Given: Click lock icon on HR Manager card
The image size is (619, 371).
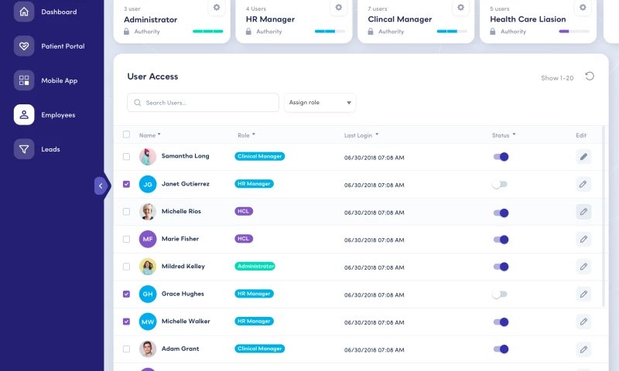Looking at the screenshot, I should [x=248, y=31].
